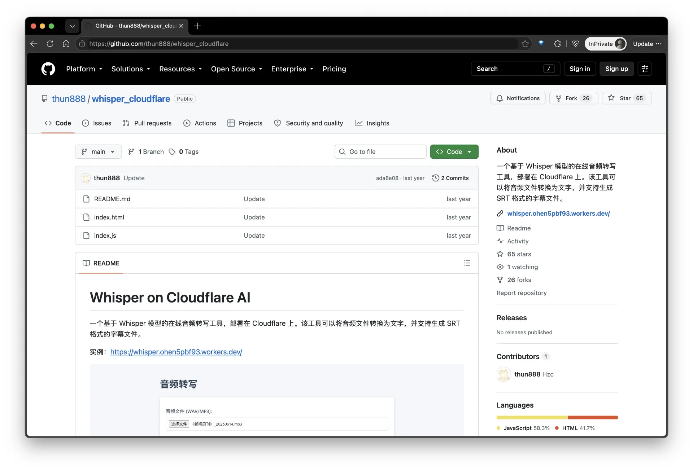Select the Code tab
Viewport: 693px width, 471px height.
58,123
